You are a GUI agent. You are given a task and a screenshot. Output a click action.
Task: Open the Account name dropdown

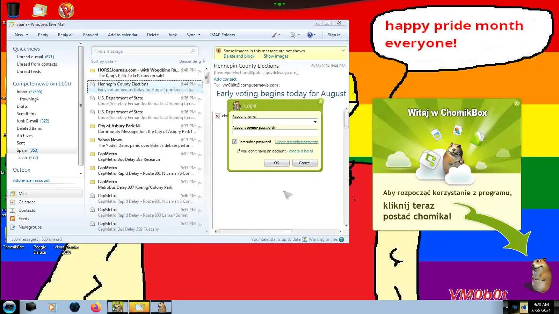click(315, 122)
